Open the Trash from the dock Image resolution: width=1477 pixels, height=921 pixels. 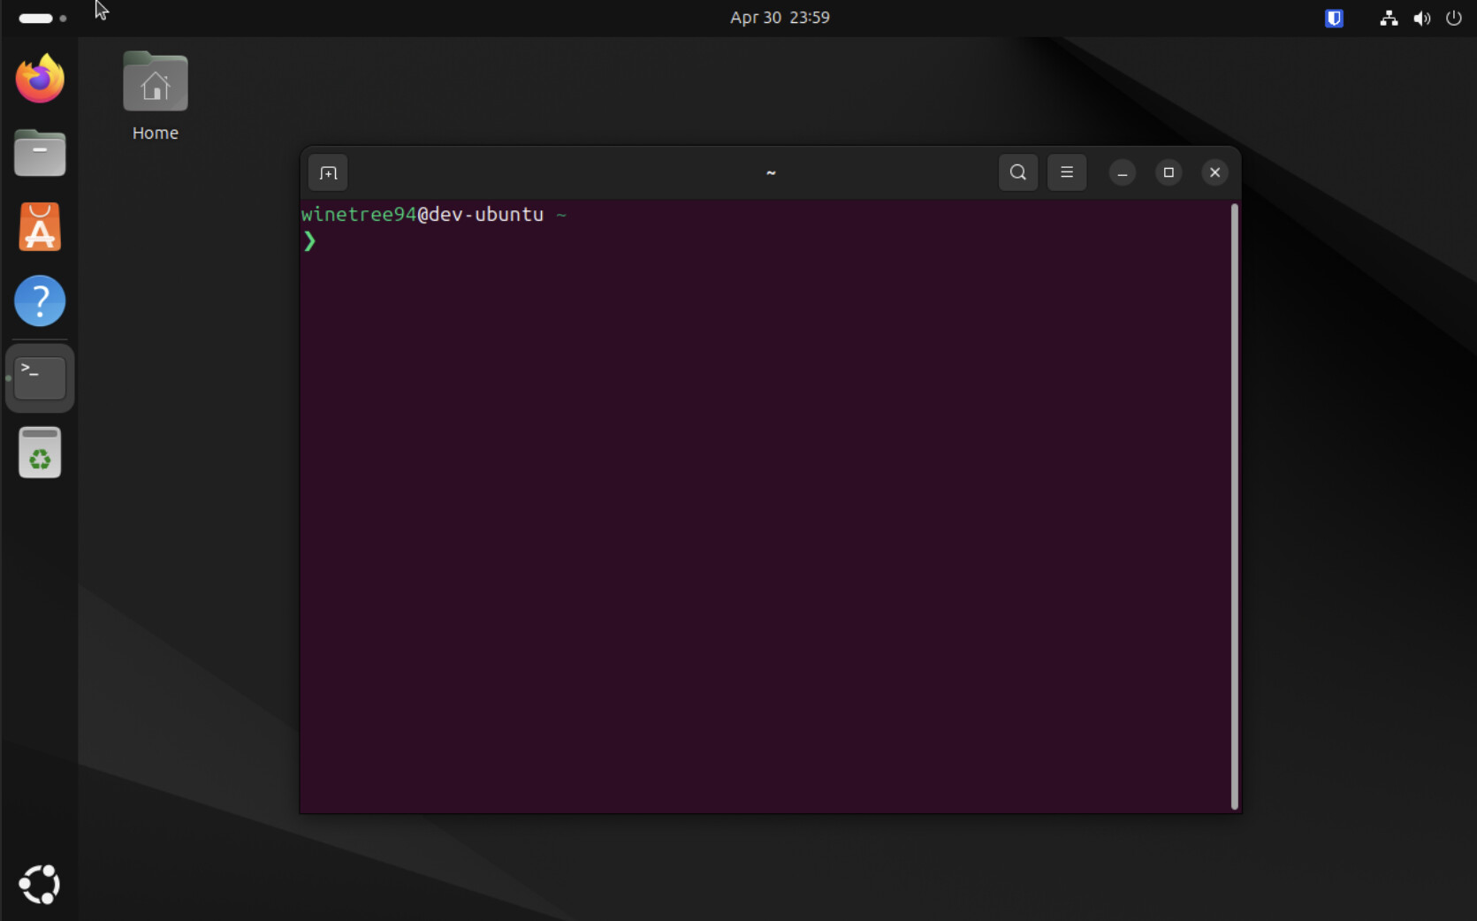pyautogui.click(x=40, y=453)
